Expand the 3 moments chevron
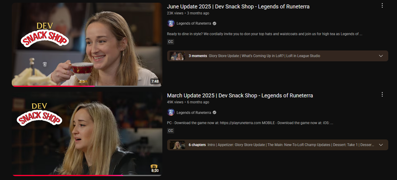 coord(381,56)
